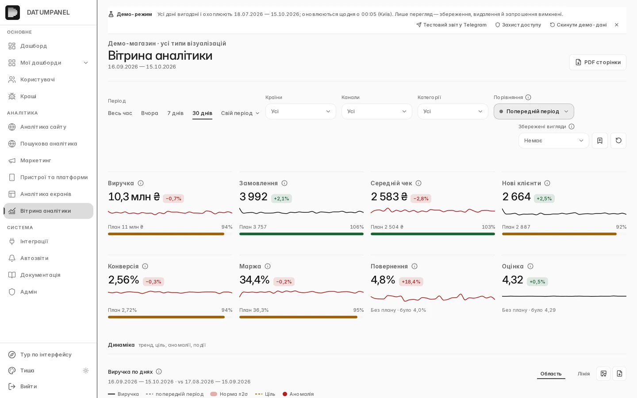Image resolution: width=637 pixels, height=398 pixels.
Task: Click the Замовлення plan progress bar
Action: click(x=301, y=234)
